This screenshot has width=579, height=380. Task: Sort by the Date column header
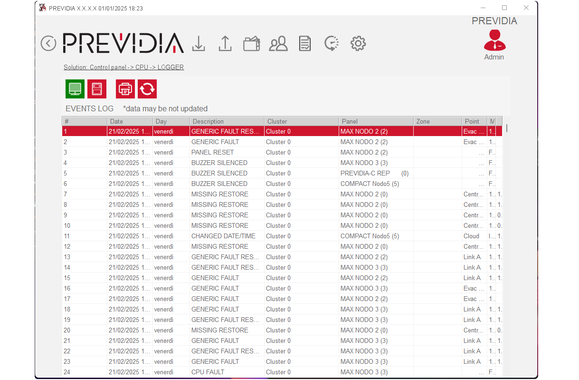[x=130, y=121]
